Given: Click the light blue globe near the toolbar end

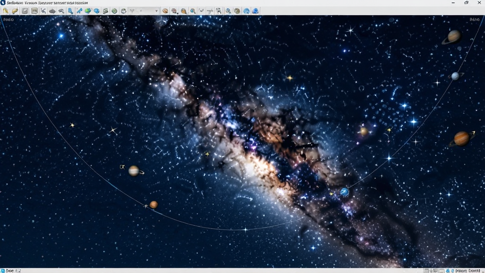Looking at the screenshot, I should click(246, 11).
